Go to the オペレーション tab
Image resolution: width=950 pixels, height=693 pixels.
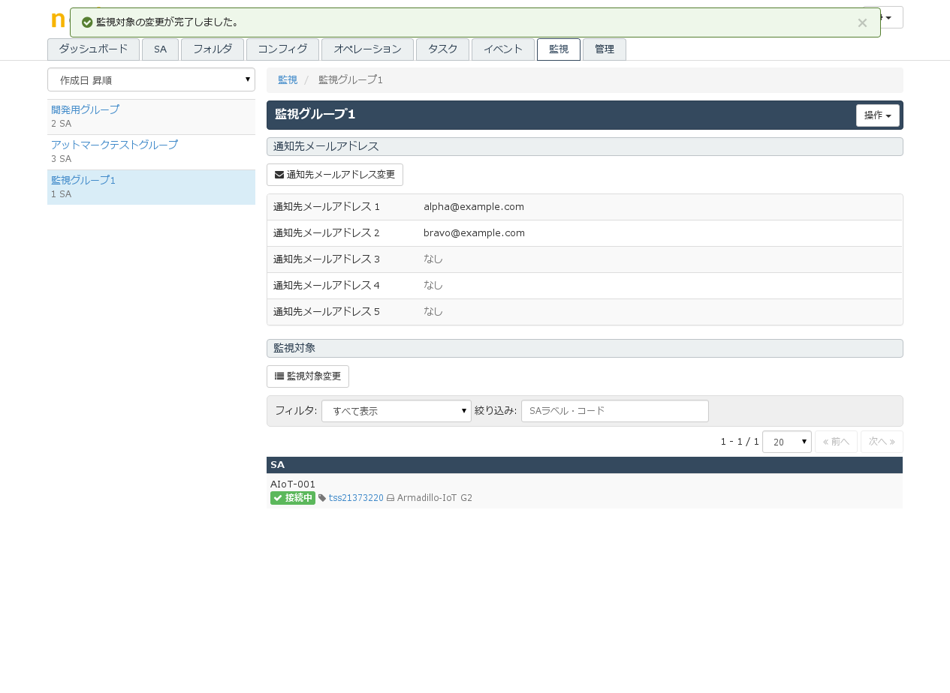tap(367, 49)
